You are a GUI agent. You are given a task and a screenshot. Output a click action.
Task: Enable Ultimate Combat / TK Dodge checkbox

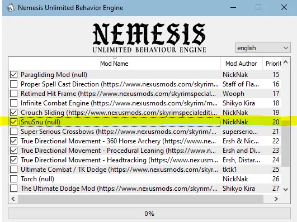pyautogui.click(x=13, y=169)
